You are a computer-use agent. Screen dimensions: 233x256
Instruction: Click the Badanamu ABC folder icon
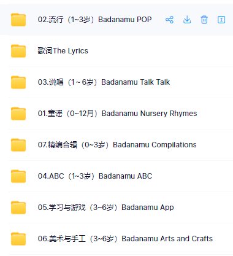point(18,176)
